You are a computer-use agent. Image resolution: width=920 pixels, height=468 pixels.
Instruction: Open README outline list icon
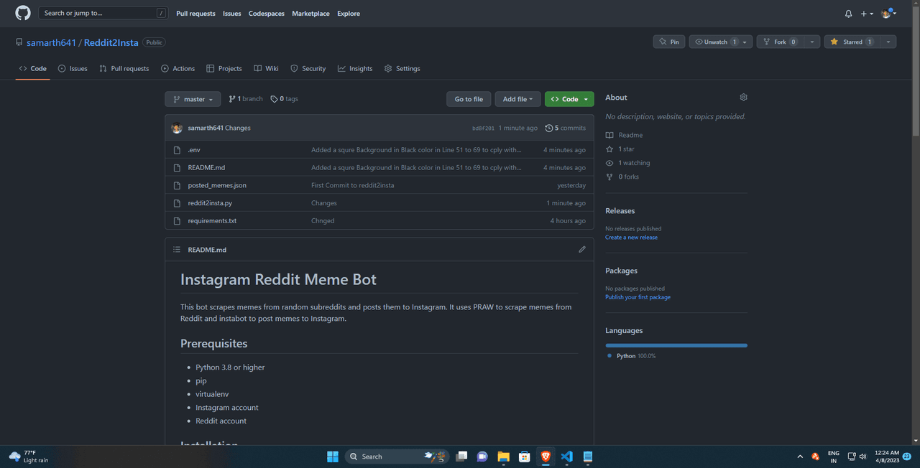(x=177, y=250)
